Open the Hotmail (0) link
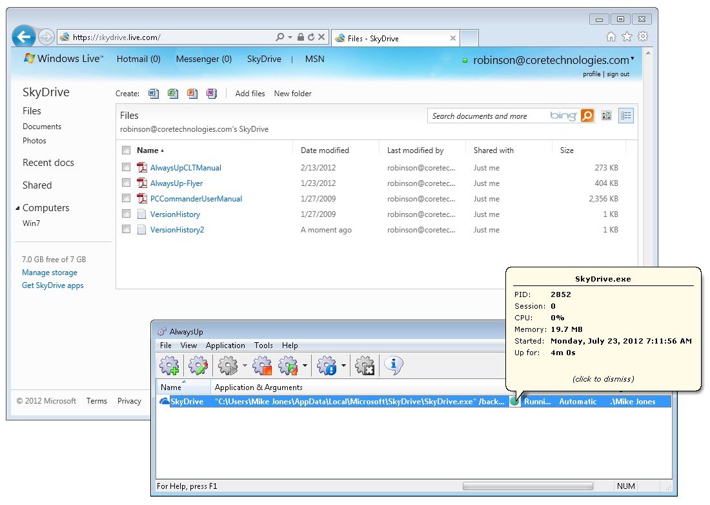The image size is (710, 505). coord(139,59)
